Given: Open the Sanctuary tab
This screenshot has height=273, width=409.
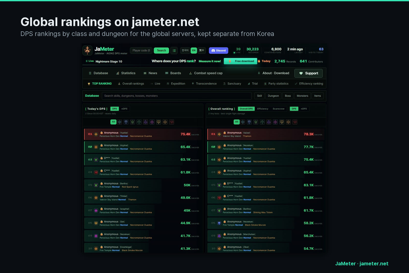Looking at the screenshot, I should 232,84.
